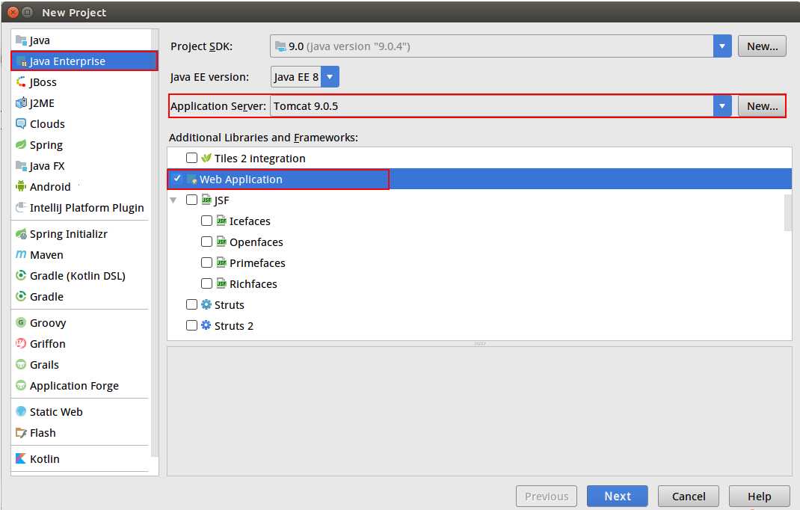Select the J2ME cube icon
800x510 pixels.
(x=21, y=102)
